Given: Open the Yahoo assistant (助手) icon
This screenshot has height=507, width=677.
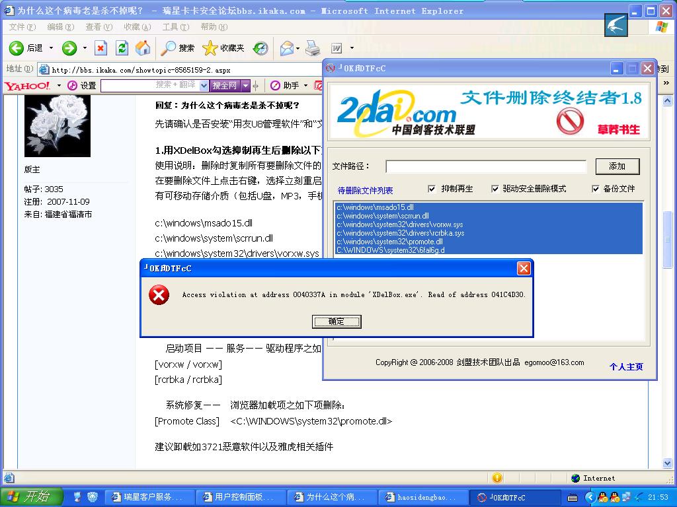Looking at the screenshot, I should [x=275, y=85].
